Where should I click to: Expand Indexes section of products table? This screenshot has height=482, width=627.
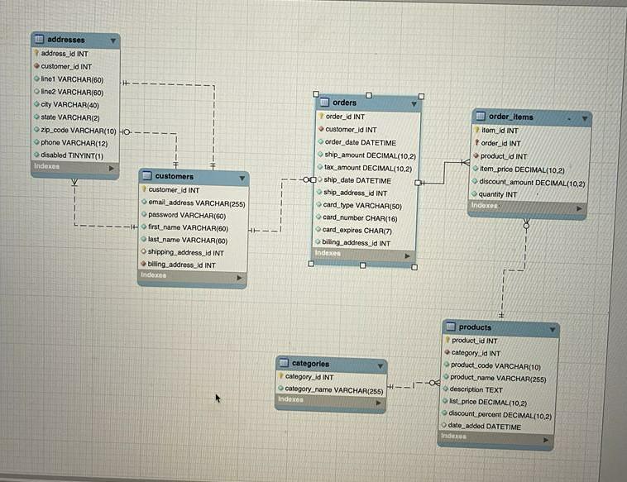(x=546, y=440)
